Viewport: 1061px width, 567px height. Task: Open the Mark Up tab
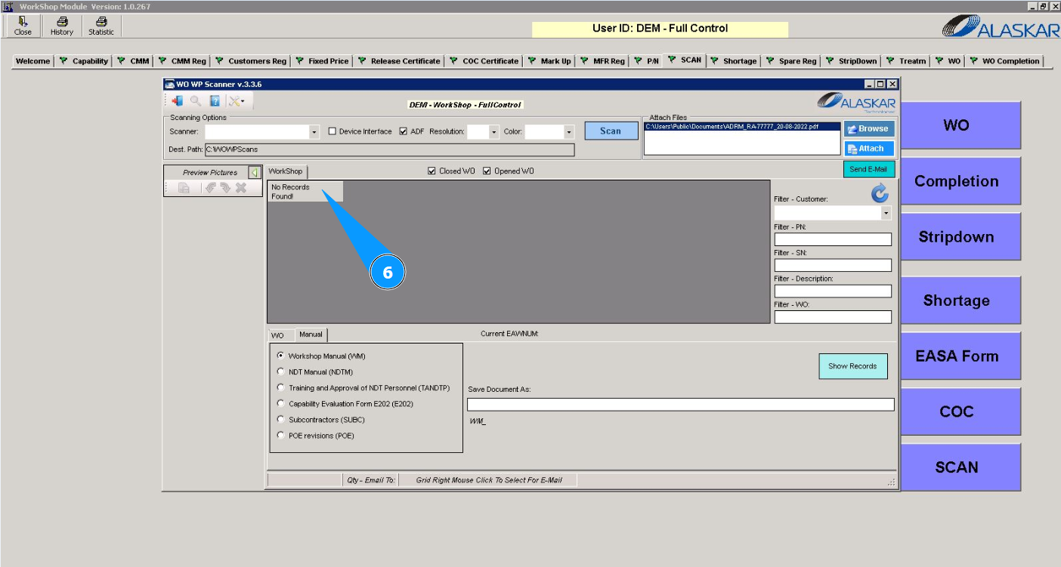click(549, 61)
